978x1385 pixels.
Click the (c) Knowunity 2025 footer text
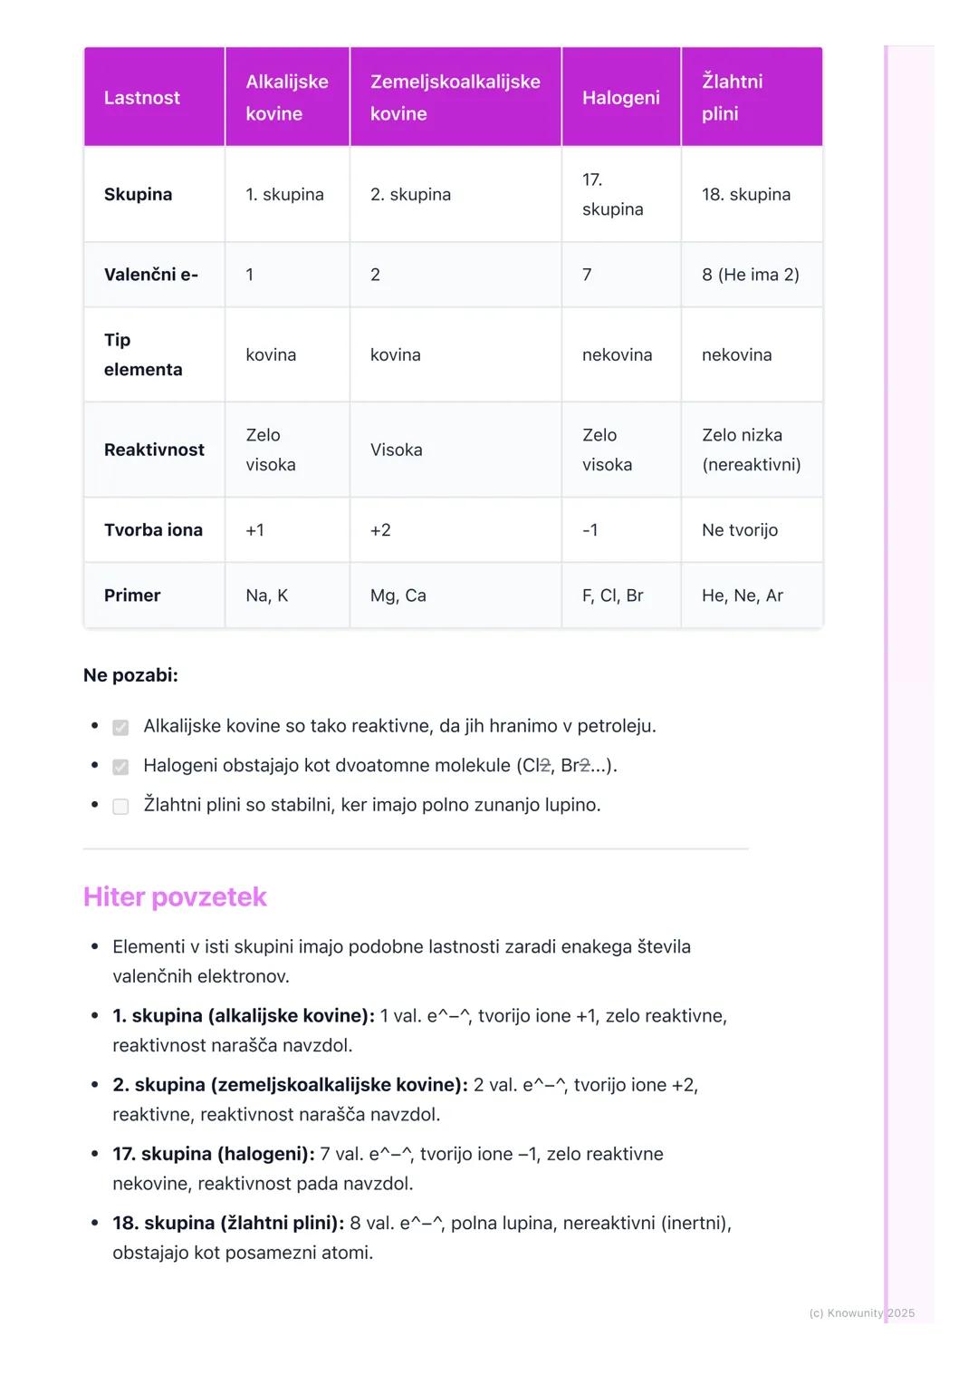[861, 1313]
